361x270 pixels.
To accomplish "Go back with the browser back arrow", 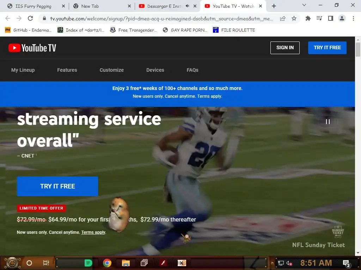I will [8, 18].
